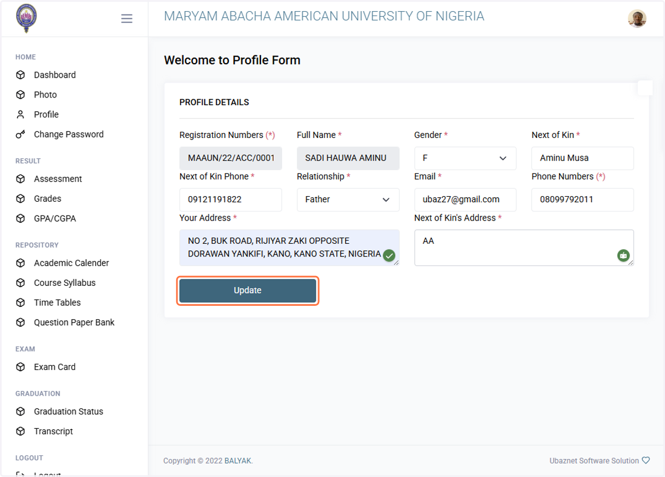Click the Grades cube icon

coord(21,199)
